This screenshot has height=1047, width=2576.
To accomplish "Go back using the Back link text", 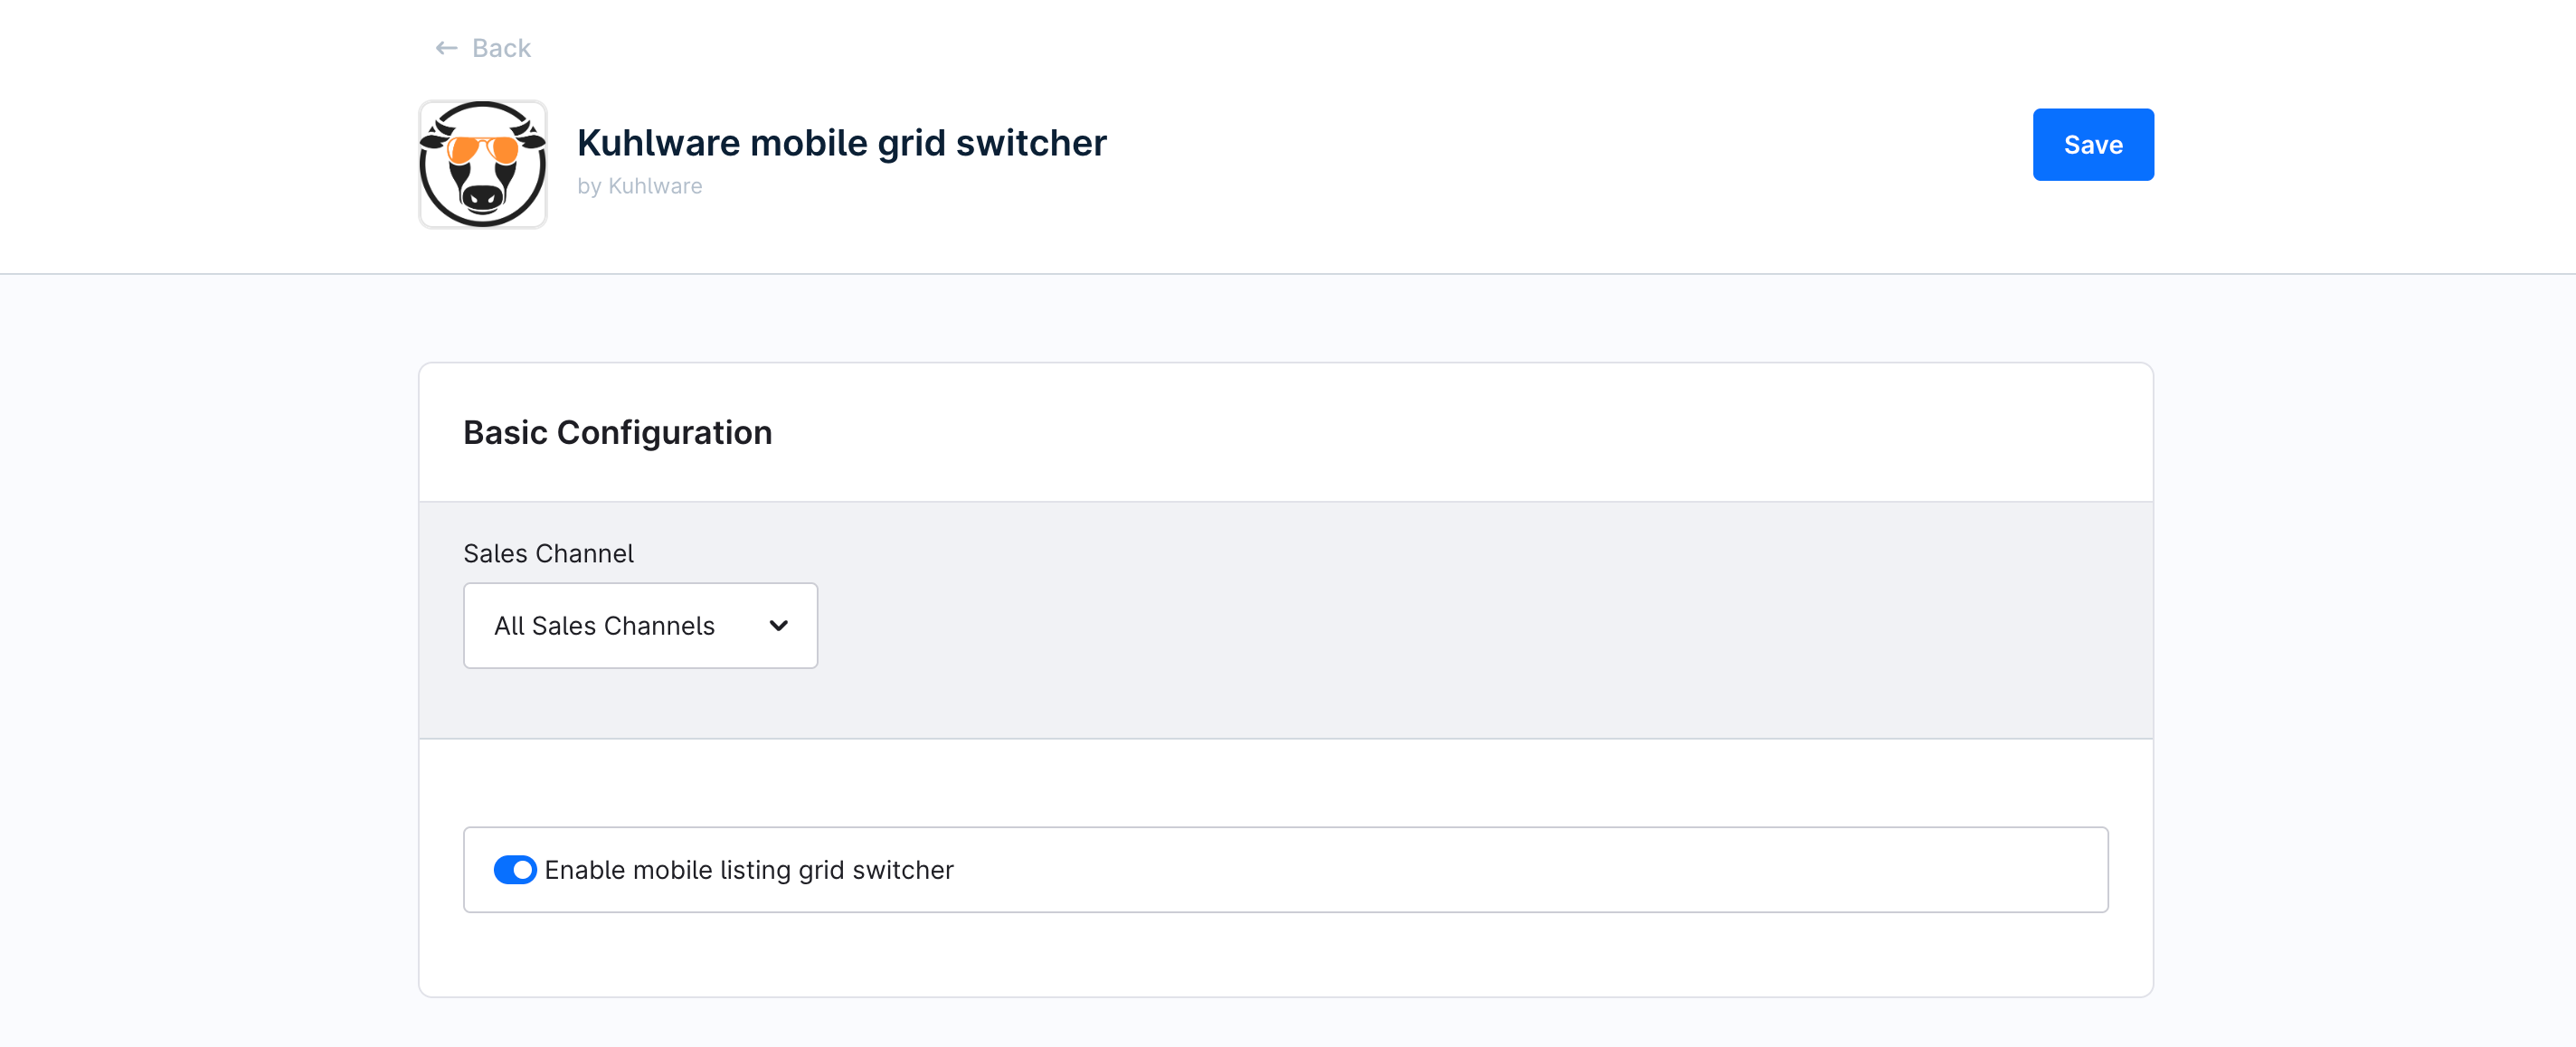I will (x=501, y=48).
